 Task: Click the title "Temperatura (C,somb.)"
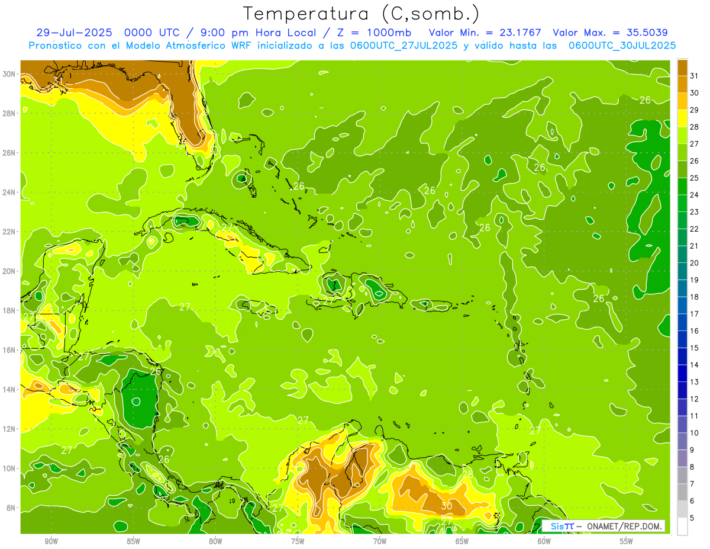(x=362, y=14)
